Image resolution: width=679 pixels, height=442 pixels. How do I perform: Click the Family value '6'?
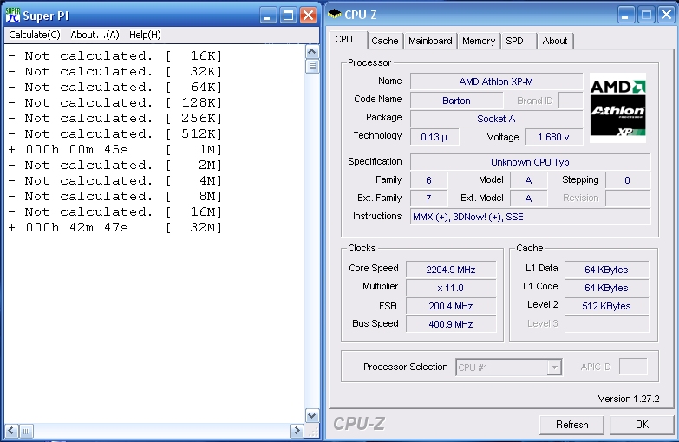428,180
